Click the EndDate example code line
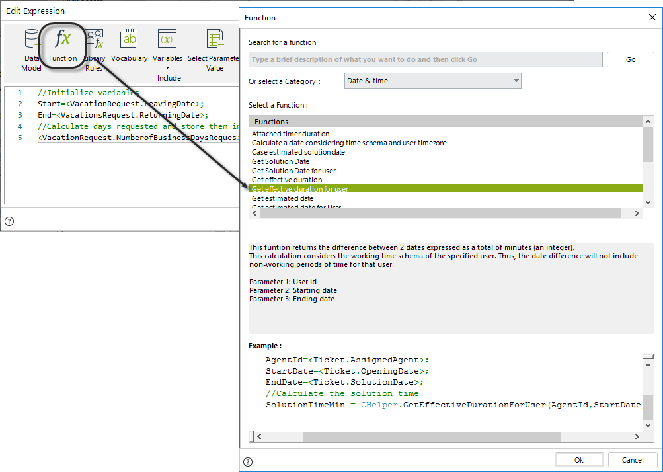 point(344,382)
